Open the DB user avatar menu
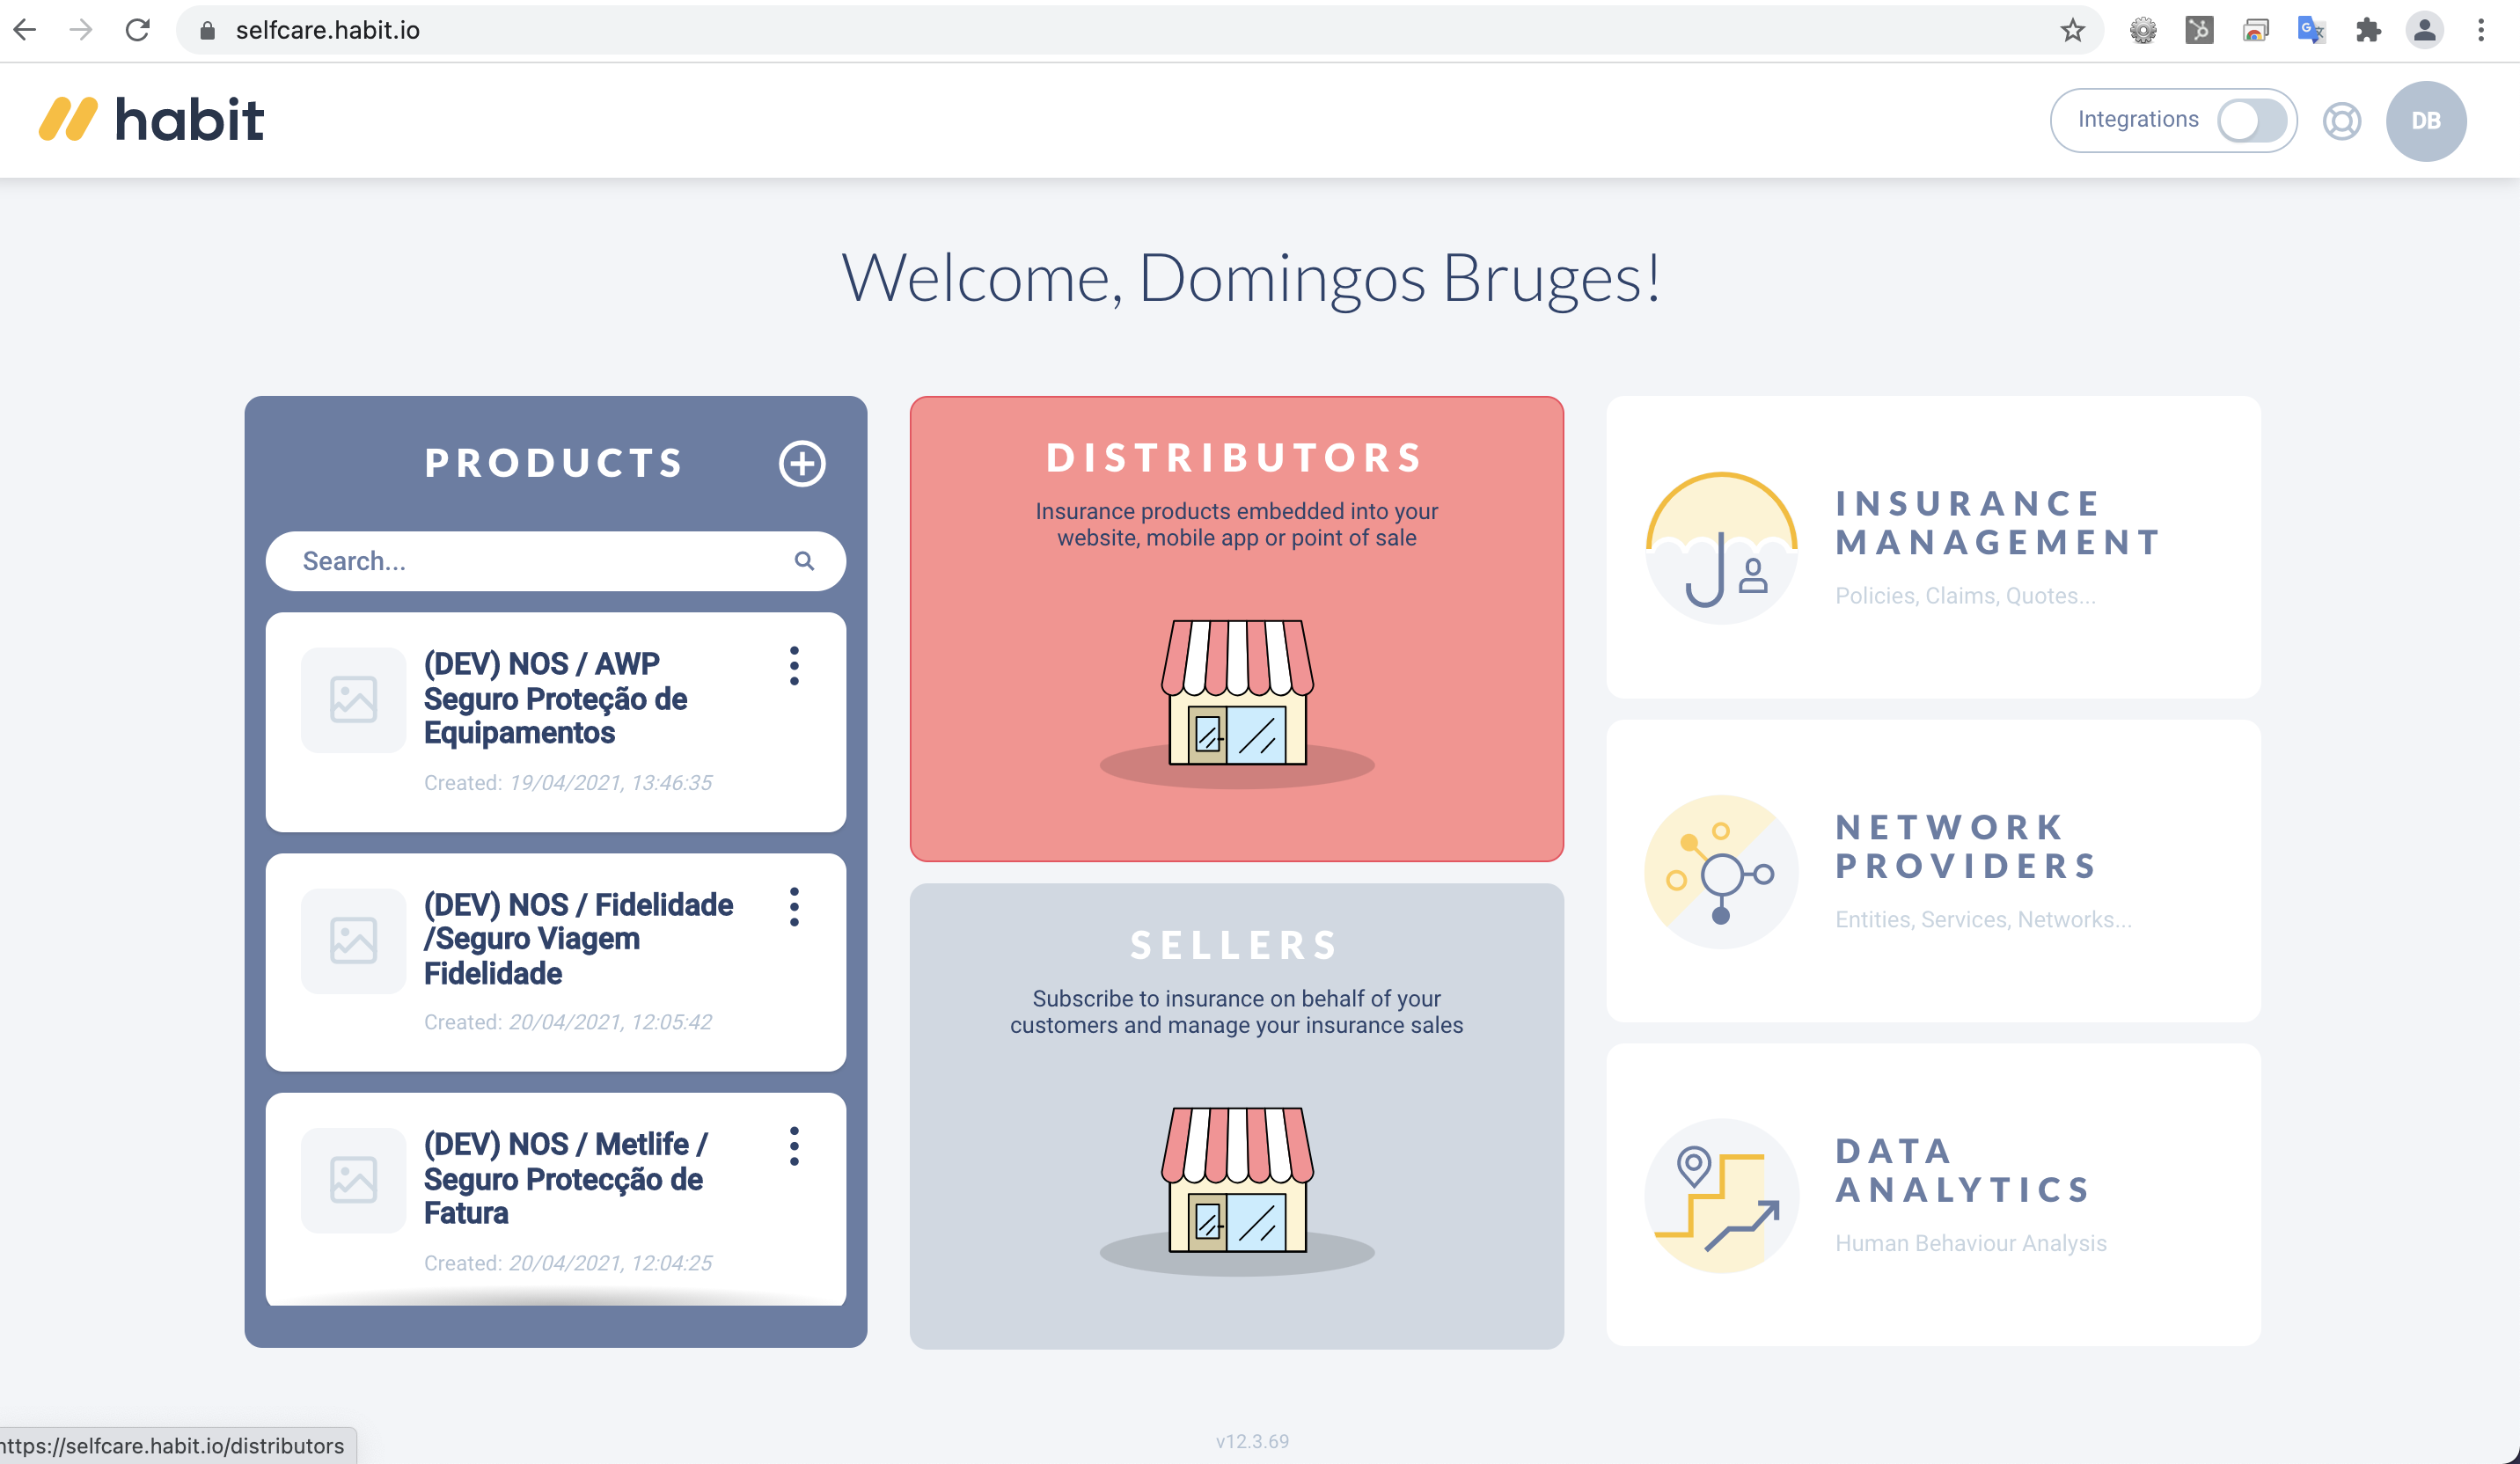2520x1464 pixels. pos(2425,121)
